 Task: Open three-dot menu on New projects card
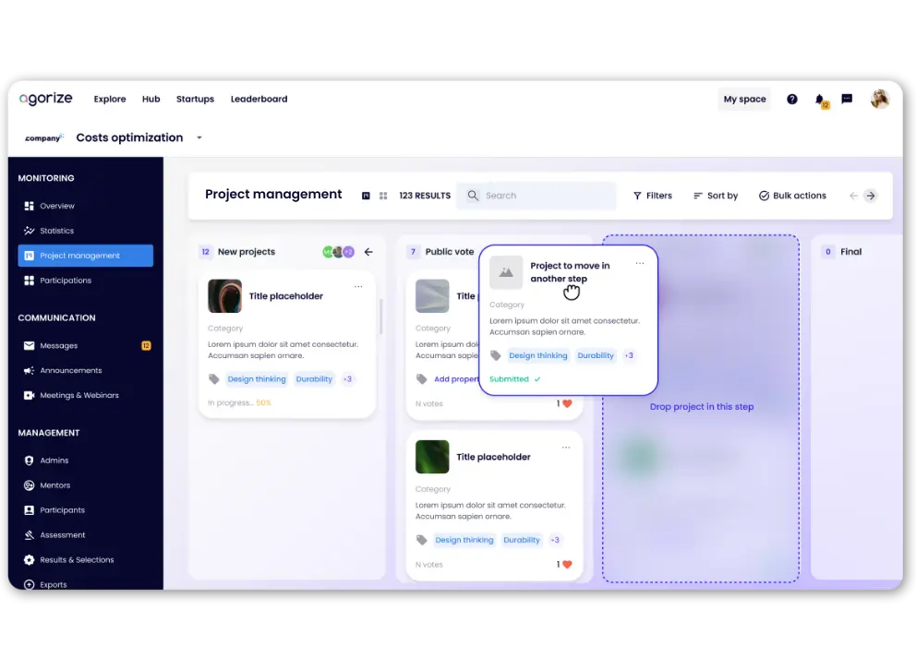(x=358, y=287)
